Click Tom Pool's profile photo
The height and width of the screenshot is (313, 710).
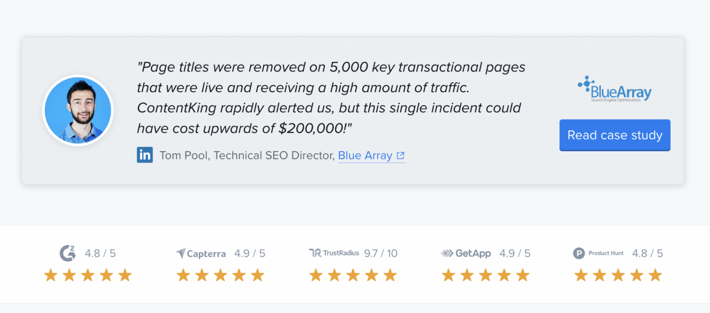[x=78, y=110]
